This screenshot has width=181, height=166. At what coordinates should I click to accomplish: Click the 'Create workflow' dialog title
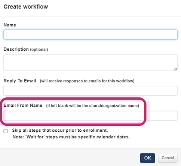(x=26, y=7)
